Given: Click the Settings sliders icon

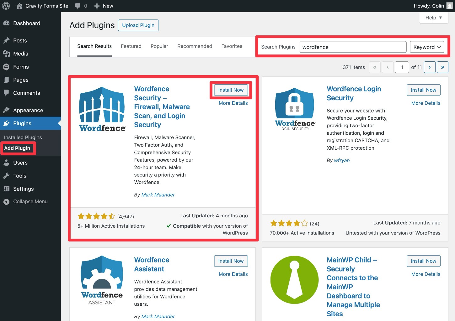Looking at the screenshot, I should (6, 189).
